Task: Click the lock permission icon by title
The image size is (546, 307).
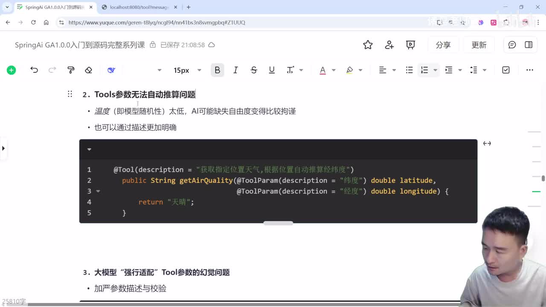Action: click(x=153, y=45)
